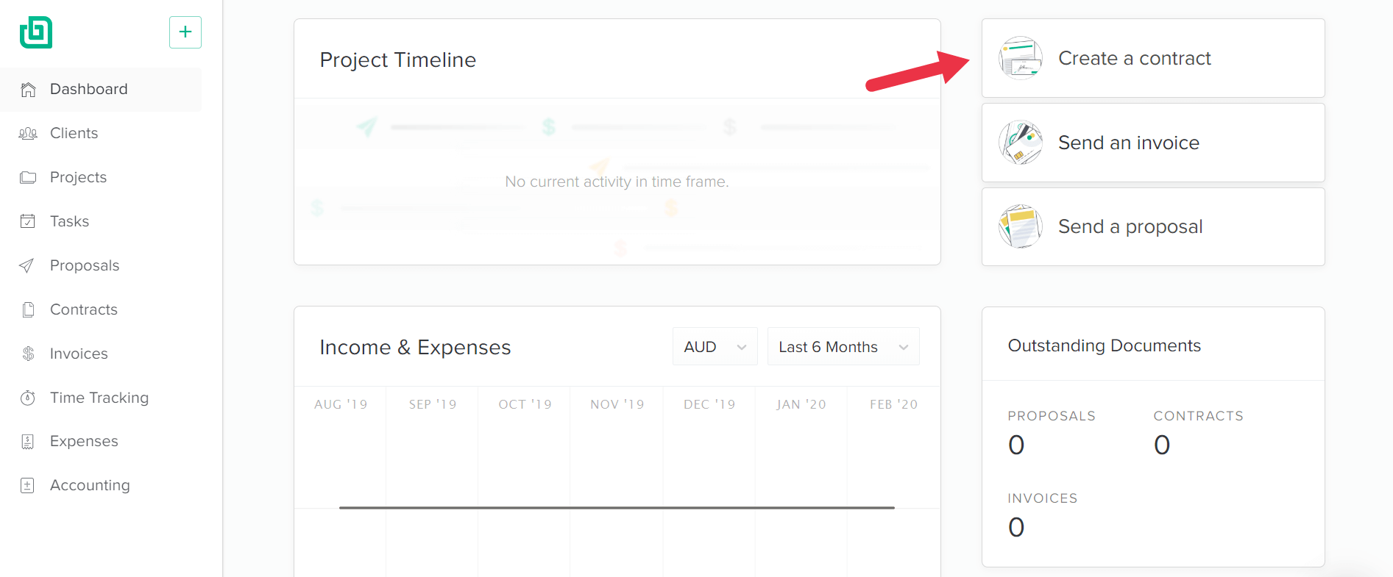Viewport: 1393px width, 577px height.
Task: Click the Projects folder icon
Action: pyautogui.click(x=28, y=177)
